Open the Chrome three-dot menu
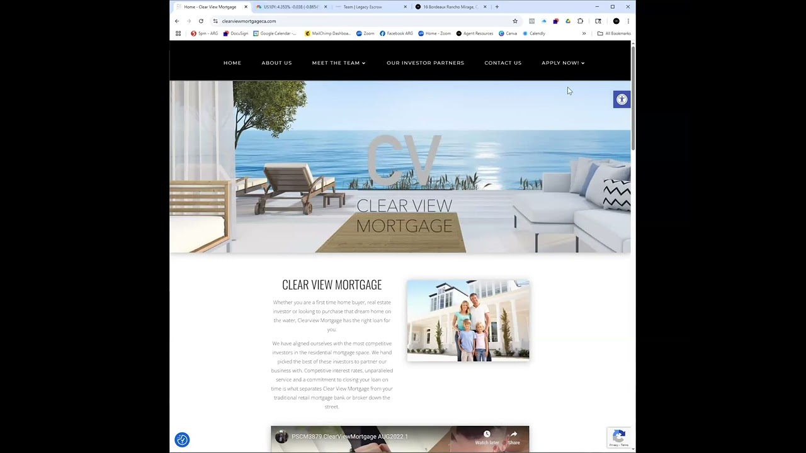Viewport: 806px width, 453px height. coord(628,21)
